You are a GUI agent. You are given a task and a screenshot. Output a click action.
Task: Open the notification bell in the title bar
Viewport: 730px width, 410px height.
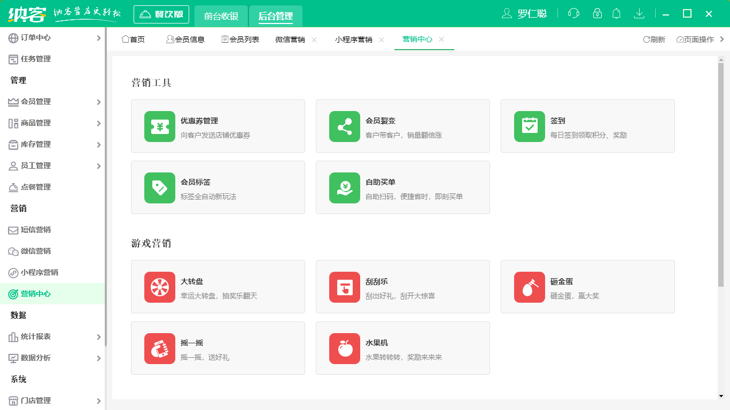click(616, 13)
